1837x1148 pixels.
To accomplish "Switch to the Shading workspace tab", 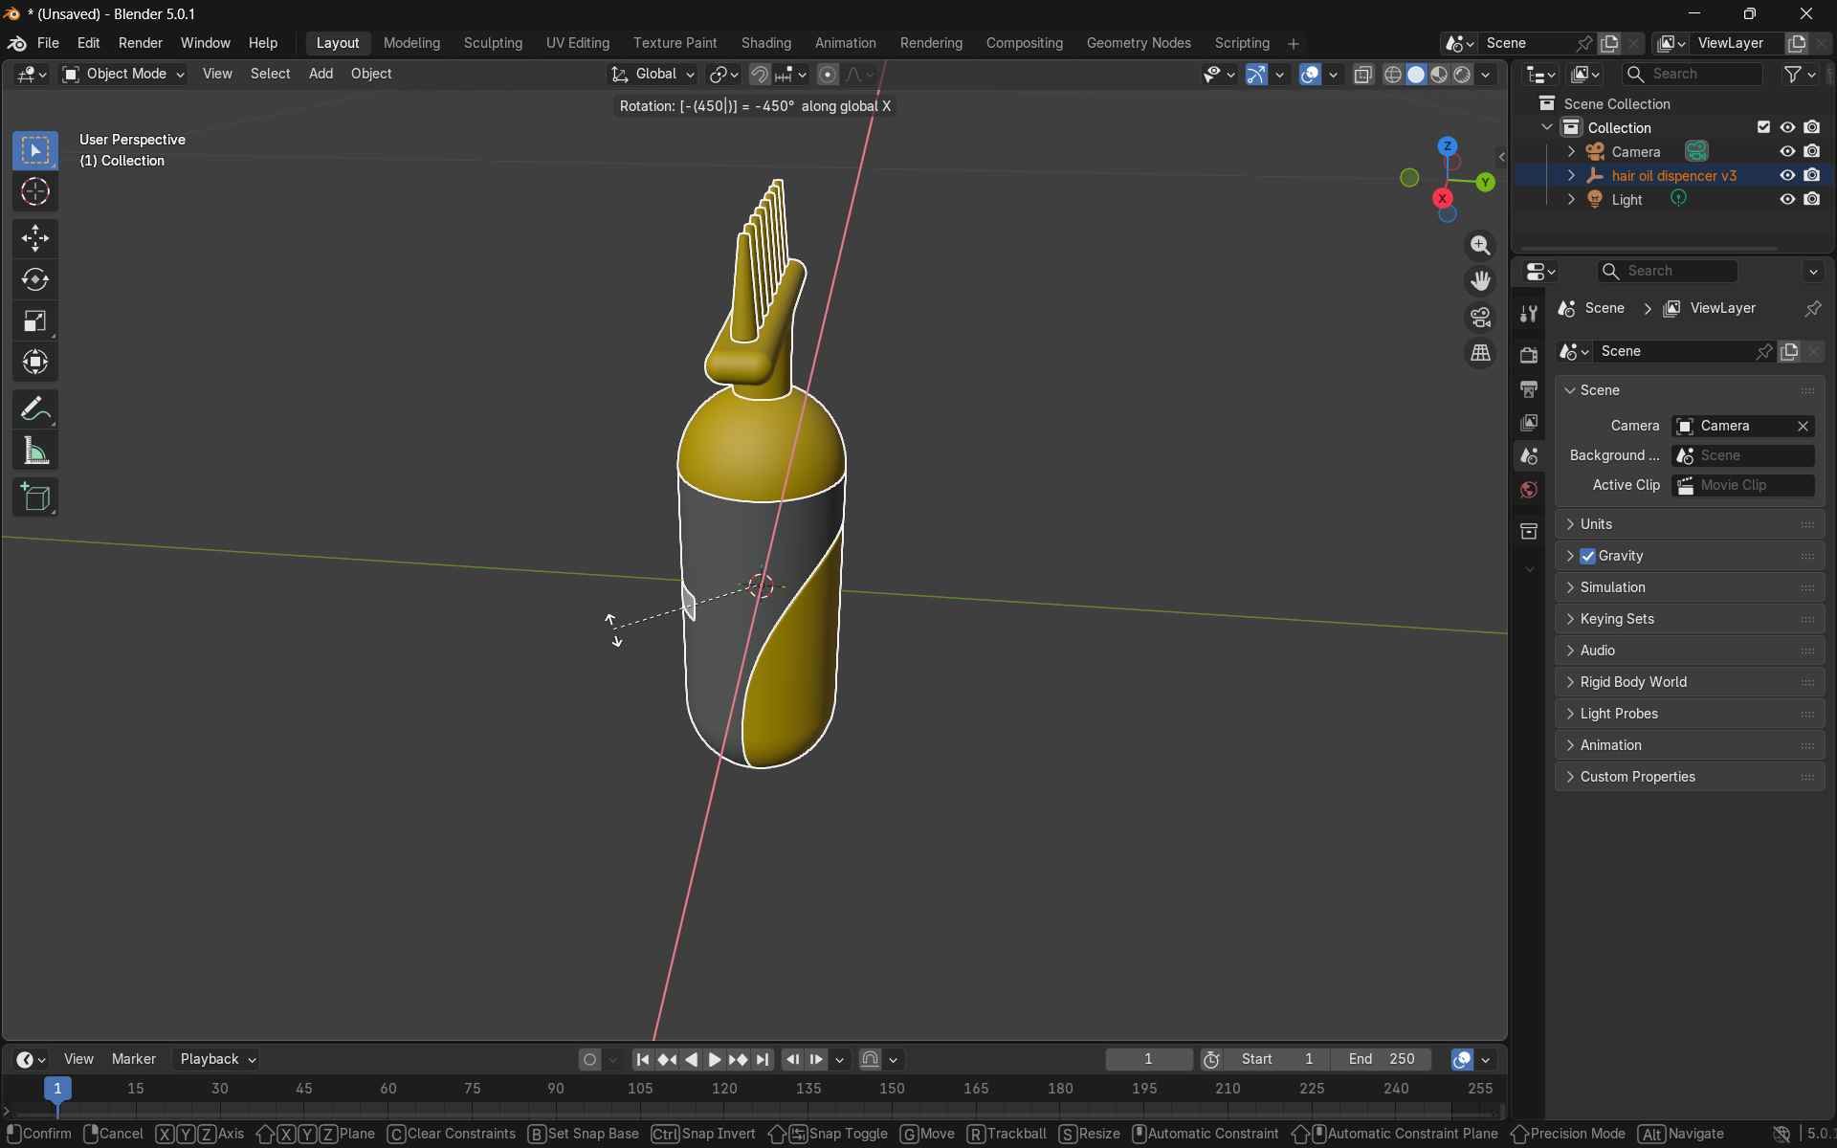I will point(765,43).
